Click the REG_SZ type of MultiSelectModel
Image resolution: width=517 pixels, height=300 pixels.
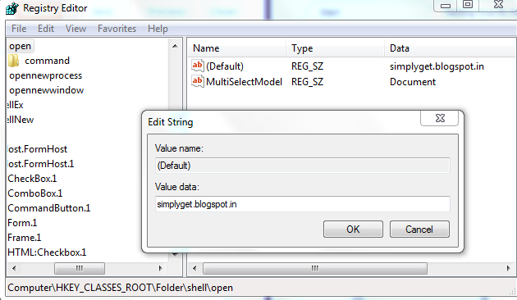pos(307,82)
